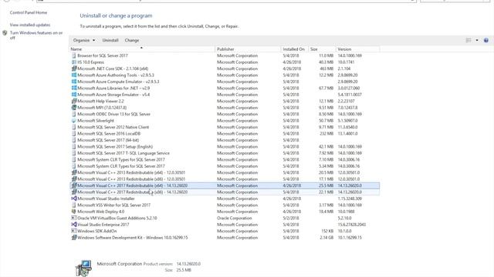Open the help icon in the toolbar
The height and width of the screenshot is (277, 494).
pyautogui.click(x=486, y=40)
